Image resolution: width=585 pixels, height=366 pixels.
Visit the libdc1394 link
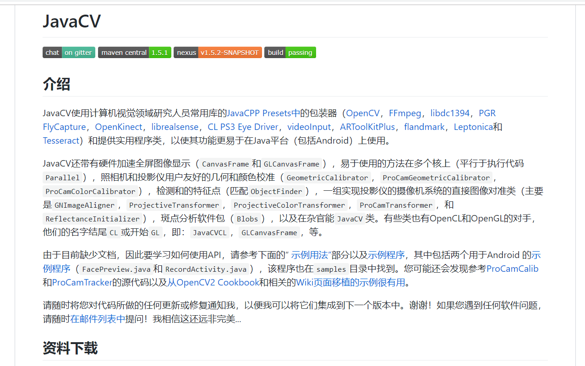[450, 113]
